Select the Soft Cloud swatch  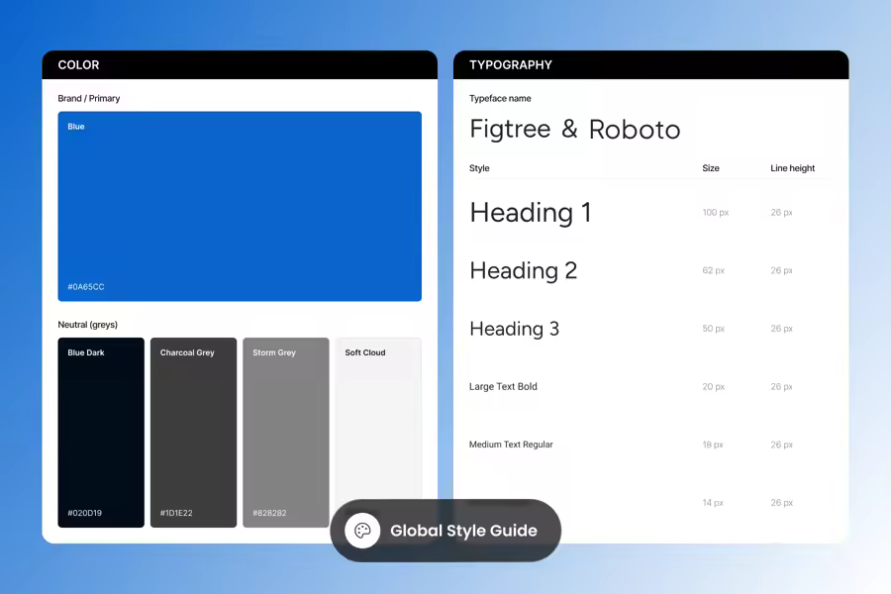pos(378,416)
